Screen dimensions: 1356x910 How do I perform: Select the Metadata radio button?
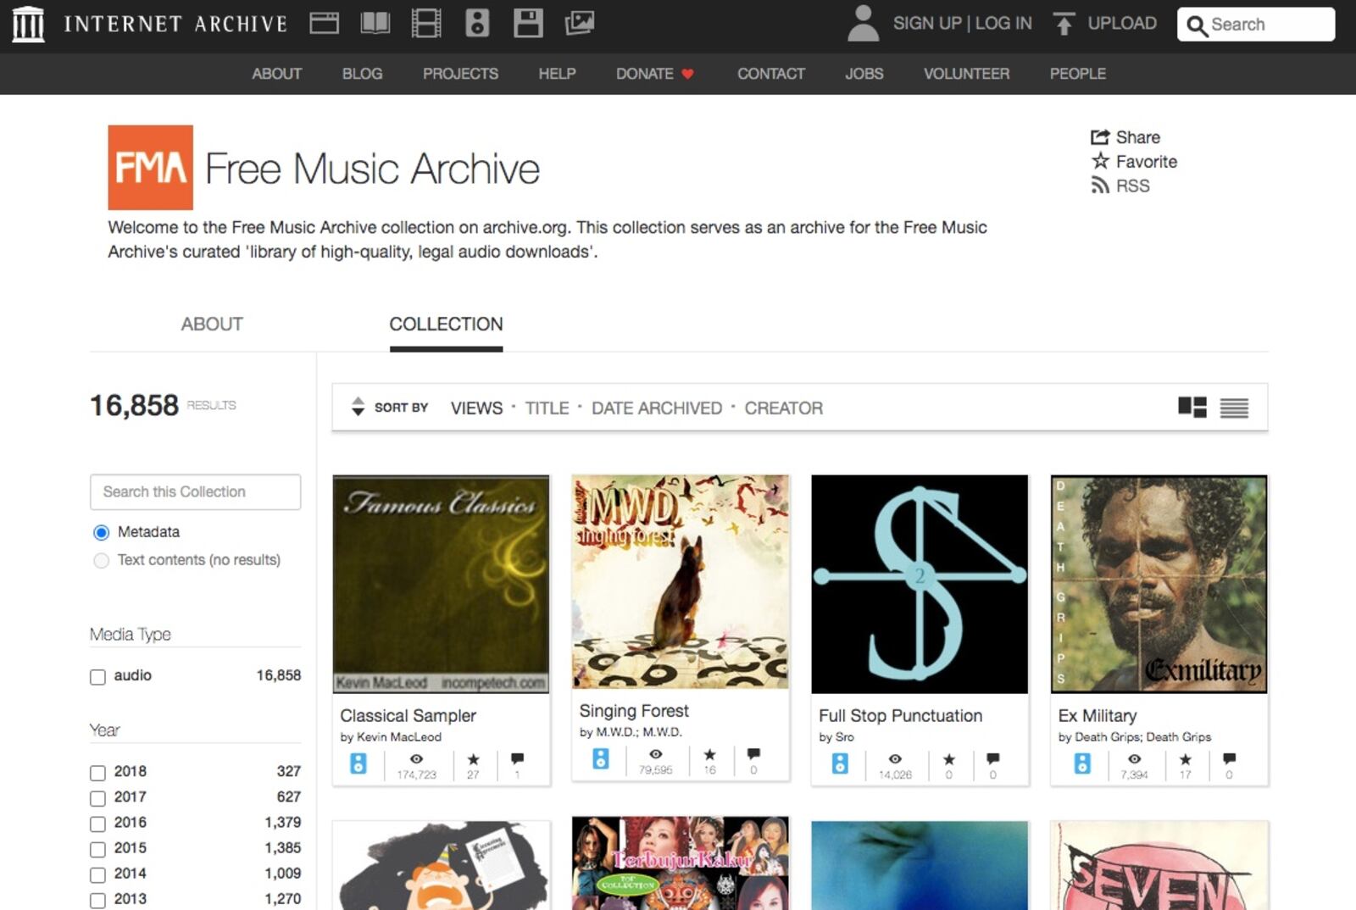point(101,532)
